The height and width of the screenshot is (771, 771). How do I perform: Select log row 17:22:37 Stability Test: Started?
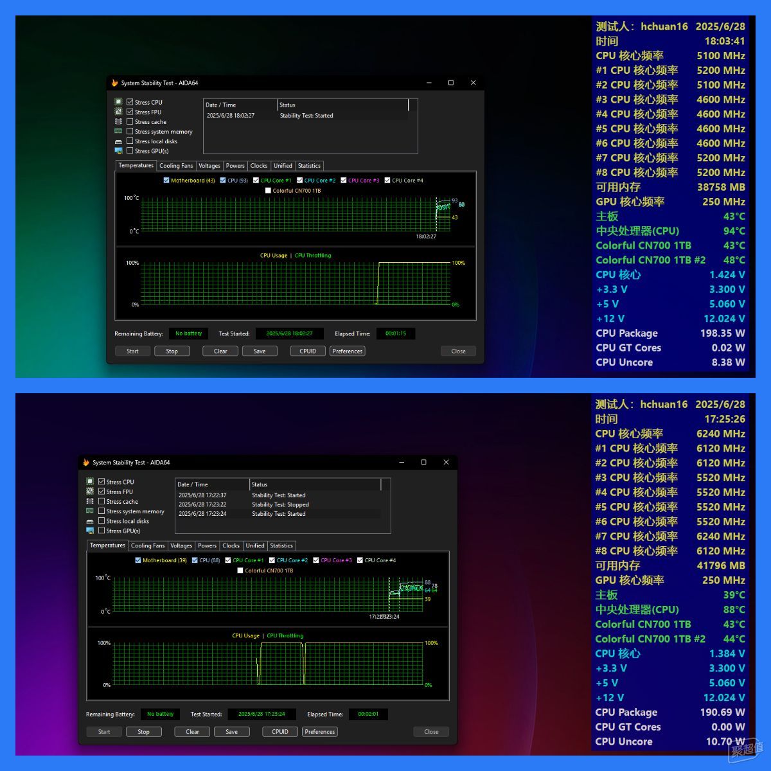278,495
